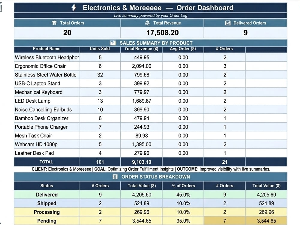Select the Total Revenue value 17,508.20
The height and width of the screenshot is (225, 300).
coord(162,32)
